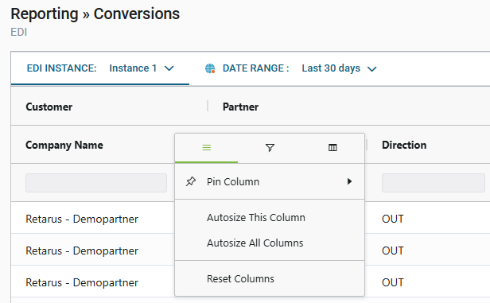Switch to the filter tab icon

[270, 147]
